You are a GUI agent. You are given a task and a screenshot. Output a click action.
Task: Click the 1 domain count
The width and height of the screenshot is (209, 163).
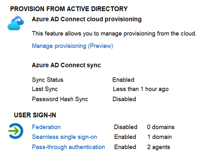[x=160, y=137]
